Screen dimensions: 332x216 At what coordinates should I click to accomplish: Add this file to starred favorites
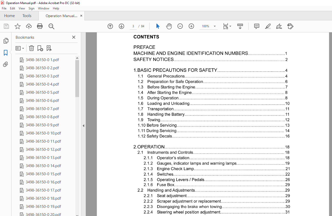(18, 26)
